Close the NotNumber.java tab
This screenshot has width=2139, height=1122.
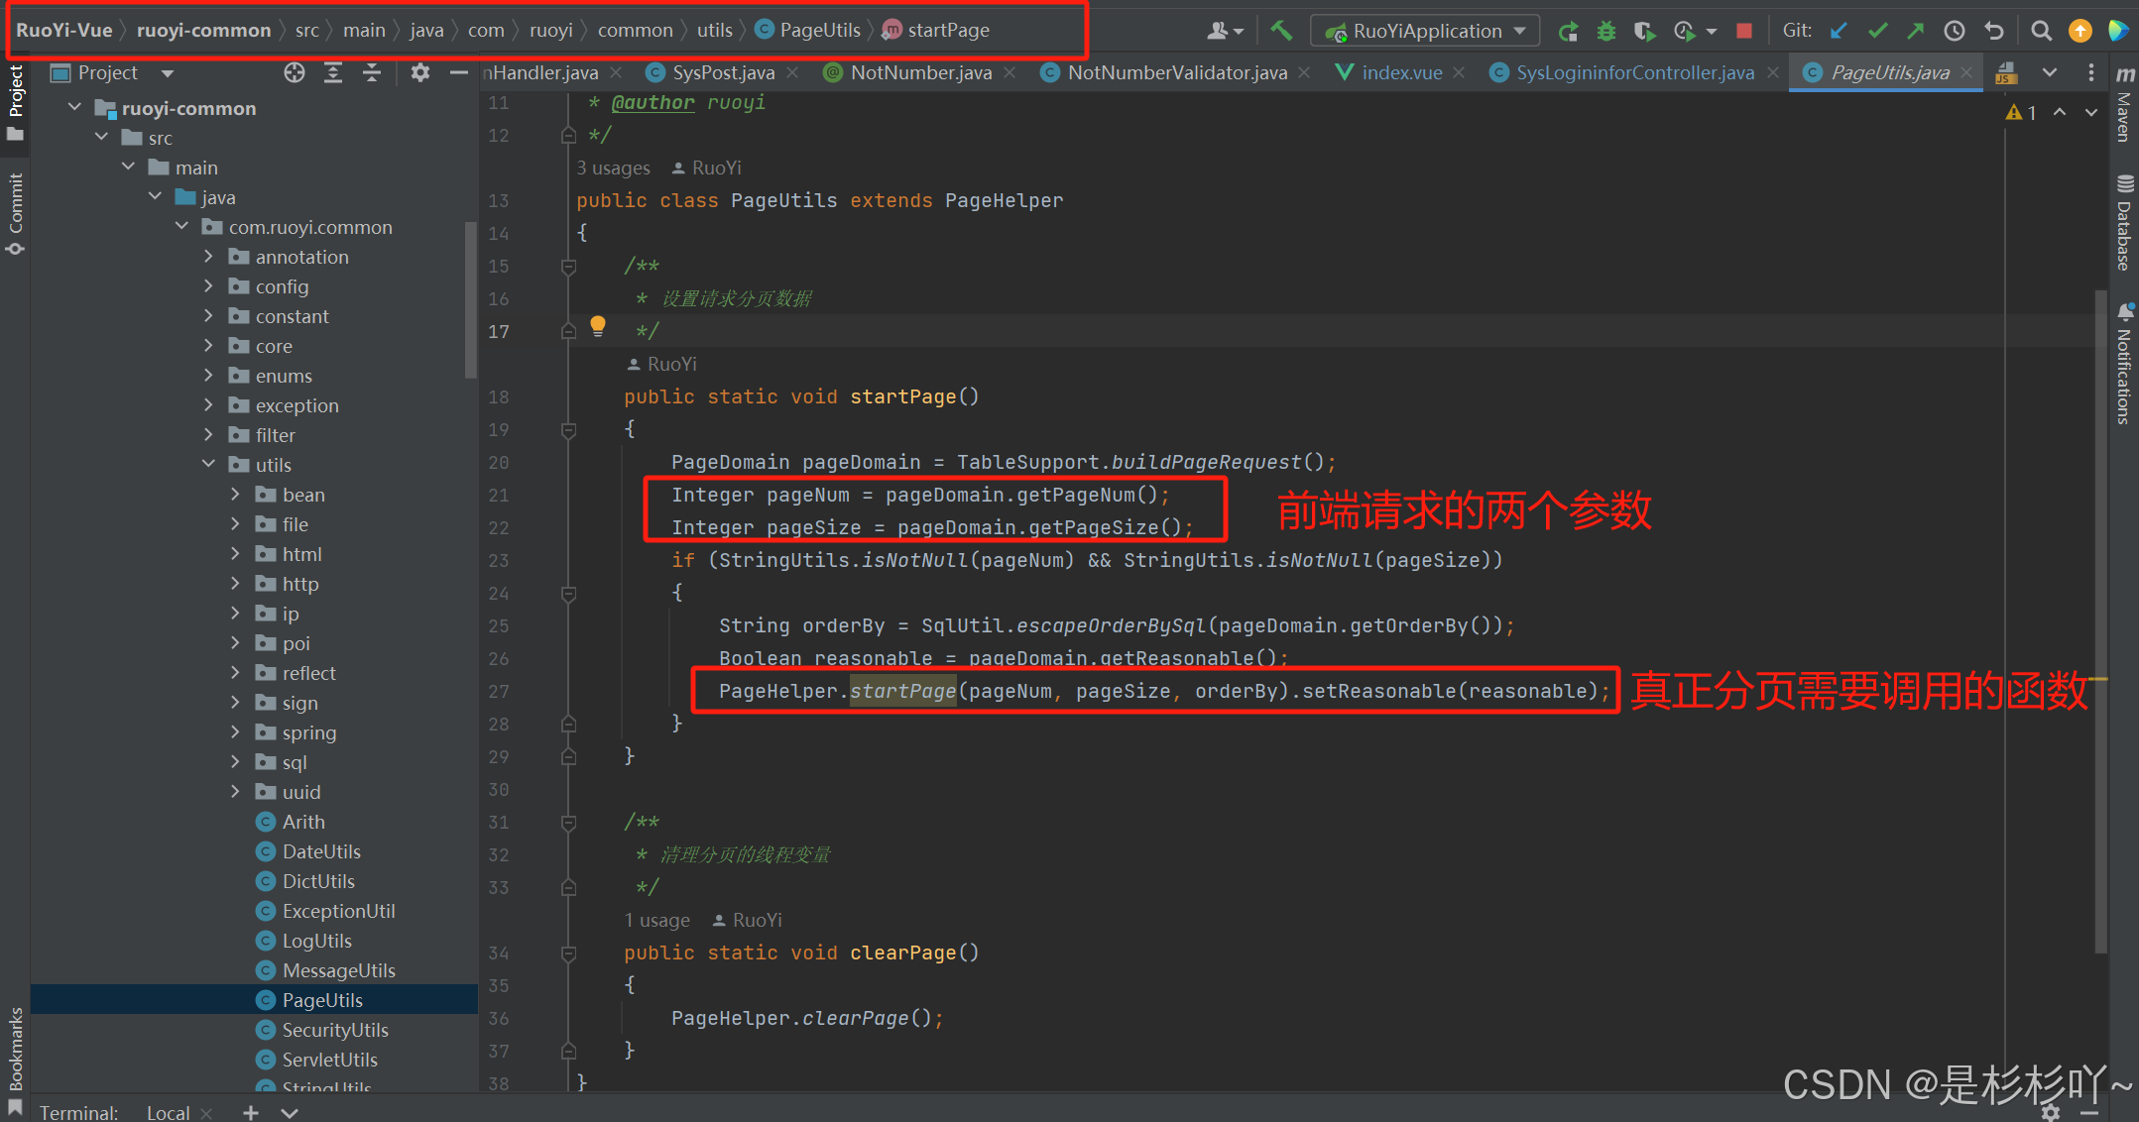1010,72
